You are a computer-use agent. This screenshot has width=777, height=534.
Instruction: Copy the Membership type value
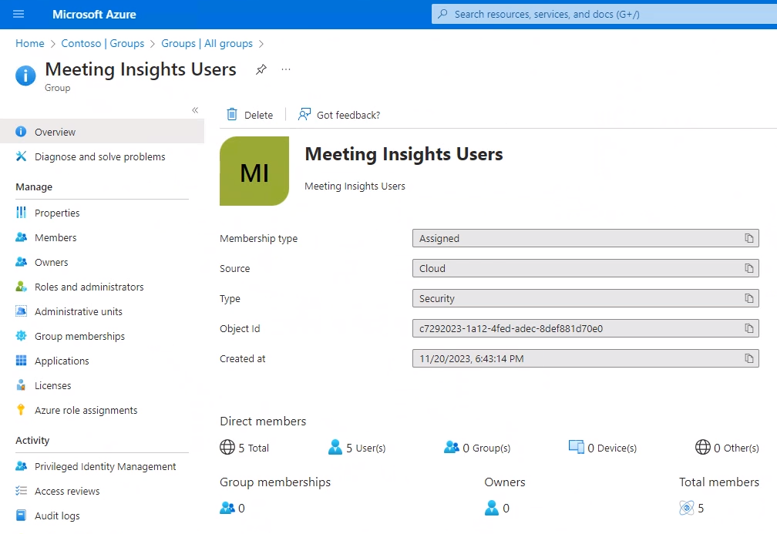pos(748,239)
